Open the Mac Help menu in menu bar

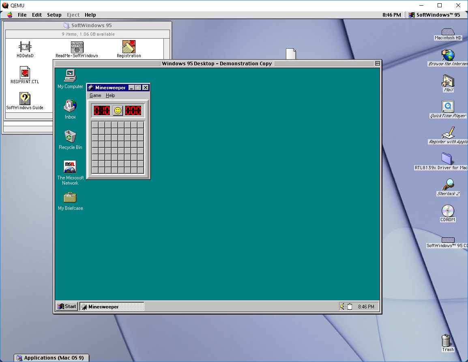coord(90,15)
